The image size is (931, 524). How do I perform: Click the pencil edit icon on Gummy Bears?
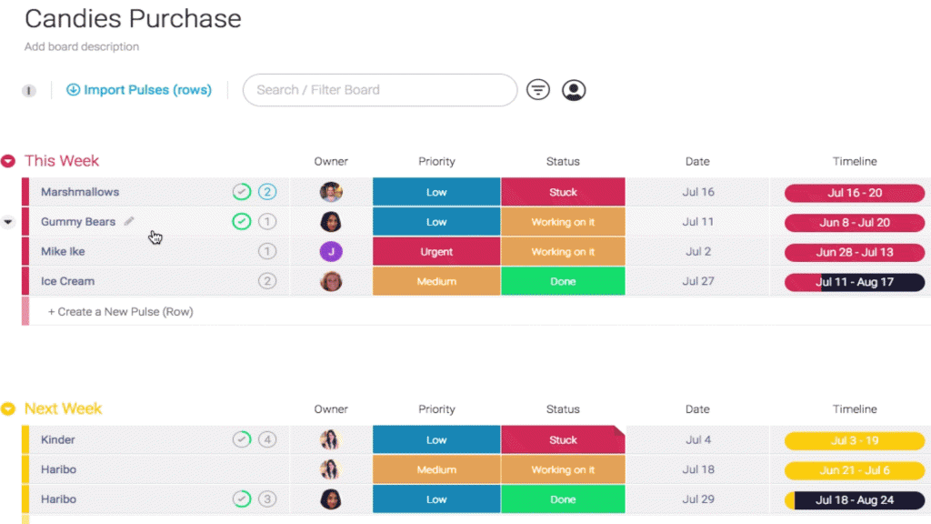(129, 222)
